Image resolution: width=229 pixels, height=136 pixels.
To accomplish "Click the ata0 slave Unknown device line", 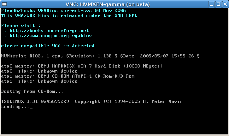I will click(x=39, y=71).
